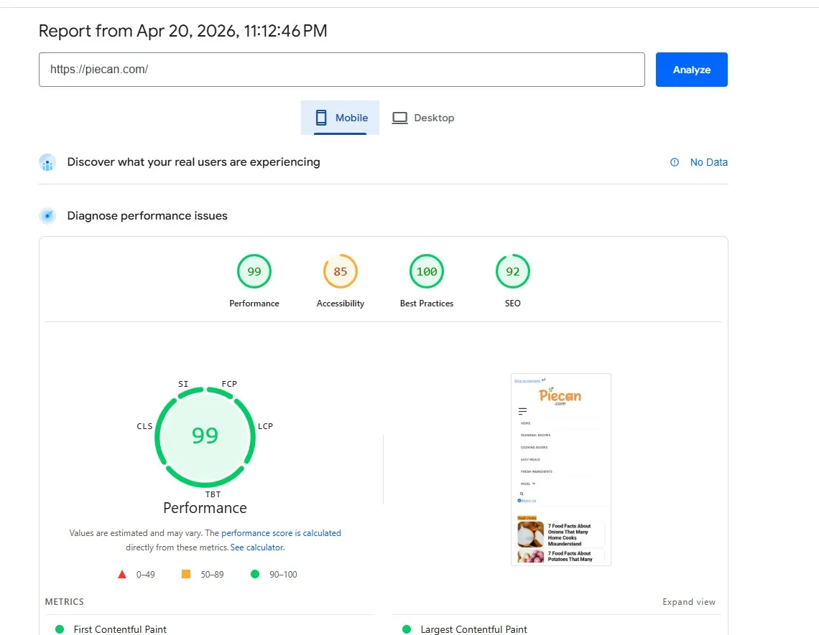
Task: Click the Accessibility label under score 85
Action: click(340, 304)
